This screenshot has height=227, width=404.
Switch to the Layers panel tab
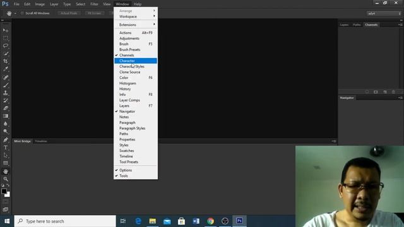(345, 25)
